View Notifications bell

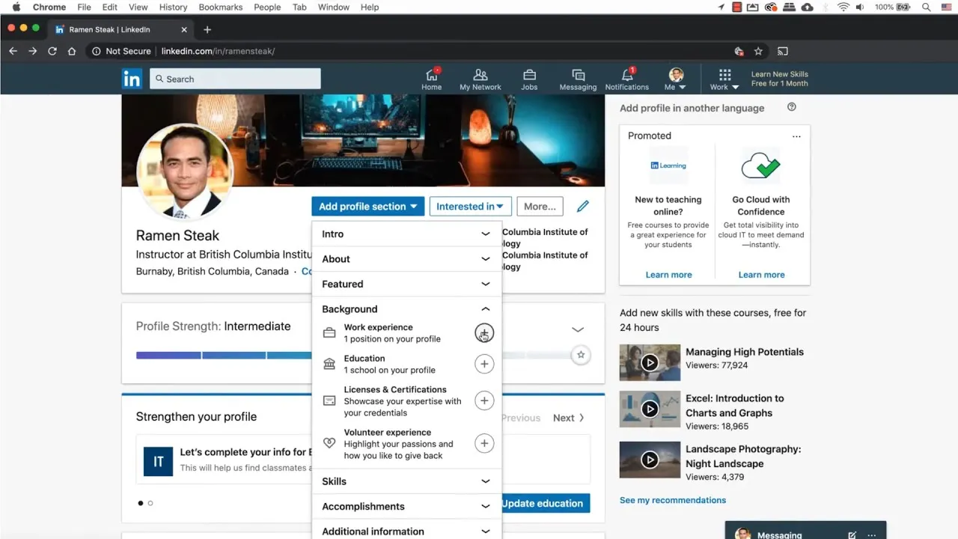(627, 79)
